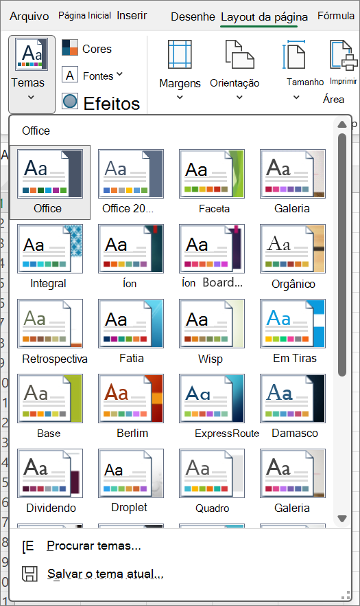Expand the Temas dropdown chevron
The height and width of the screenshot is (606, 360).
pos(32,98)
